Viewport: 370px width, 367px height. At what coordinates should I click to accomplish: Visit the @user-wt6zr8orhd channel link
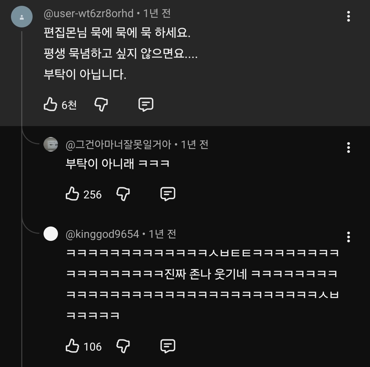pyautogui.click(x=88, y=14)
